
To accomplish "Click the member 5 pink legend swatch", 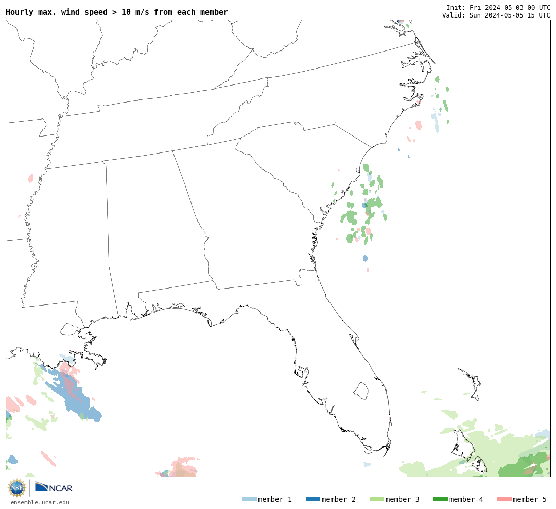I will point(504,499).
